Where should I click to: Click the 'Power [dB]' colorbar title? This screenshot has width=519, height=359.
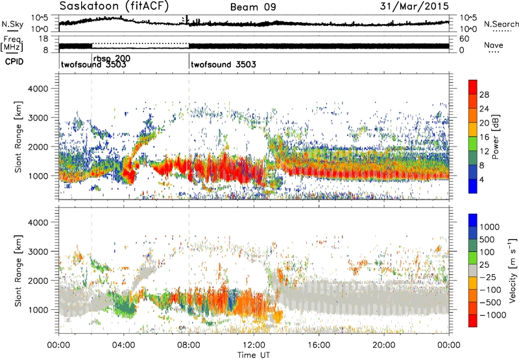(495, 137)
